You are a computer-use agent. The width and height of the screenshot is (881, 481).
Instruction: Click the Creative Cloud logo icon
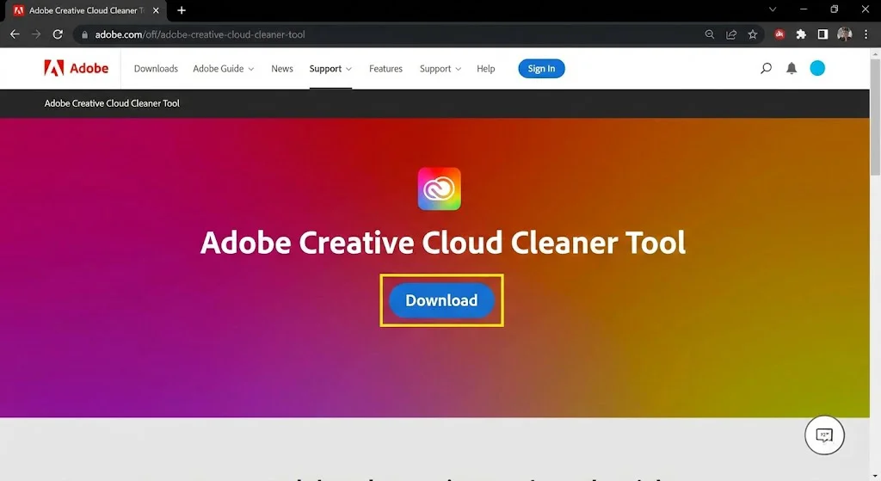(440, 188)
